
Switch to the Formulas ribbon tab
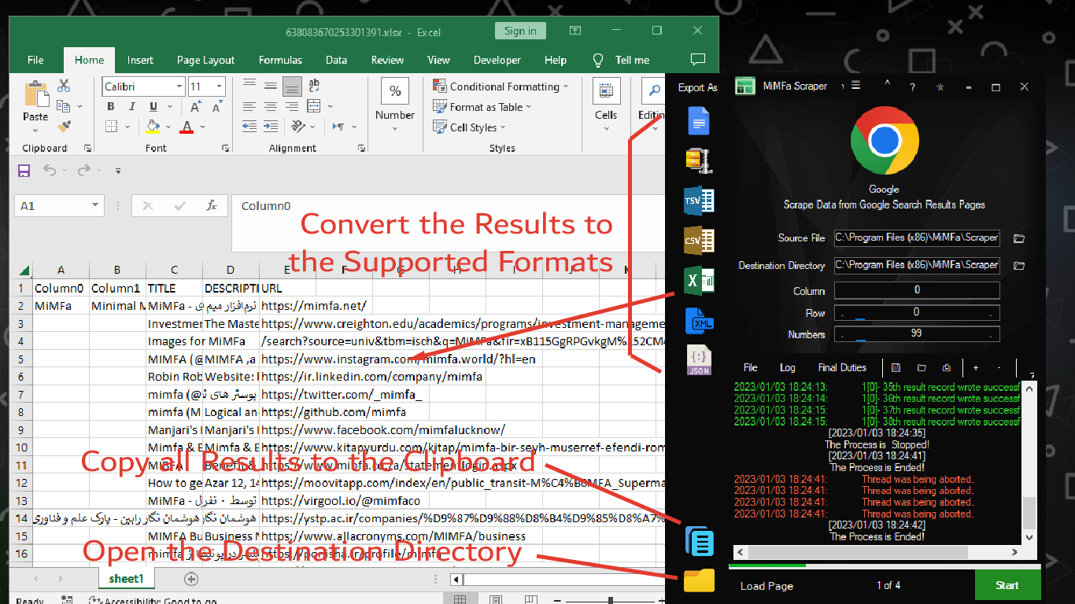click(x=280, y=60)
